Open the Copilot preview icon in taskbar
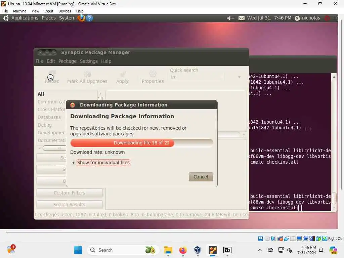Screen dimensions: 344x258 click(x=333, y=250)
